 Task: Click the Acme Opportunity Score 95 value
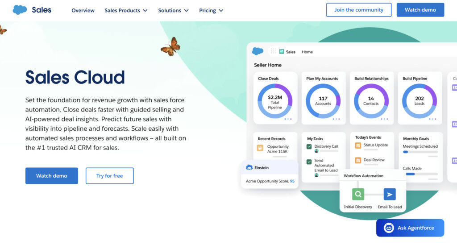point(292,181)
